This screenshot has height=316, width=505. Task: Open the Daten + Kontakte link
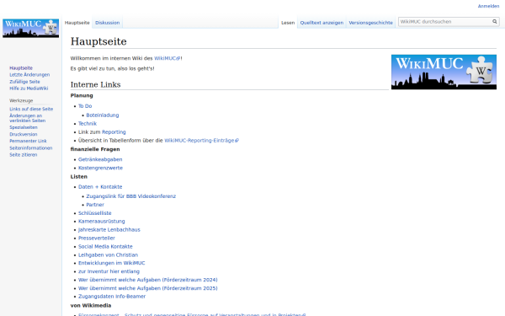[100, 187]
